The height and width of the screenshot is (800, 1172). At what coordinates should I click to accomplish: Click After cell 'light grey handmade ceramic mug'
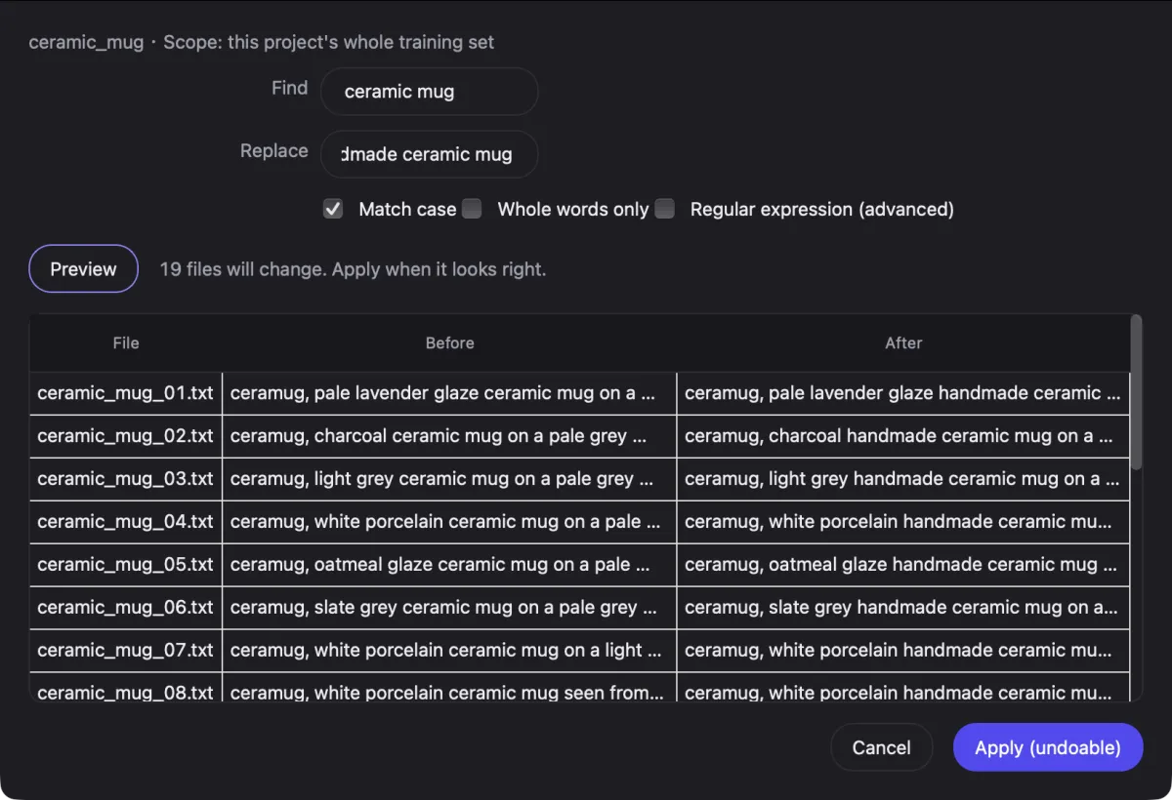(903, 479)
